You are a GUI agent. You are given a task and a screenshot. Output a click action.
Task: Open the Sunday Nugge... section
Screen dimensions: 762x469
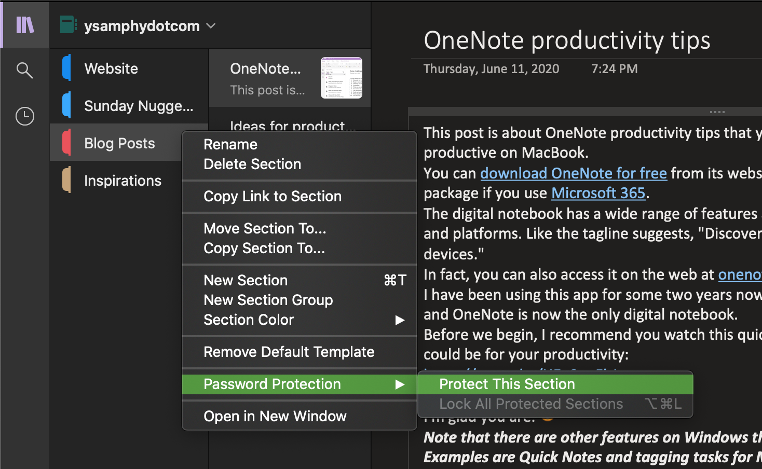129,105
